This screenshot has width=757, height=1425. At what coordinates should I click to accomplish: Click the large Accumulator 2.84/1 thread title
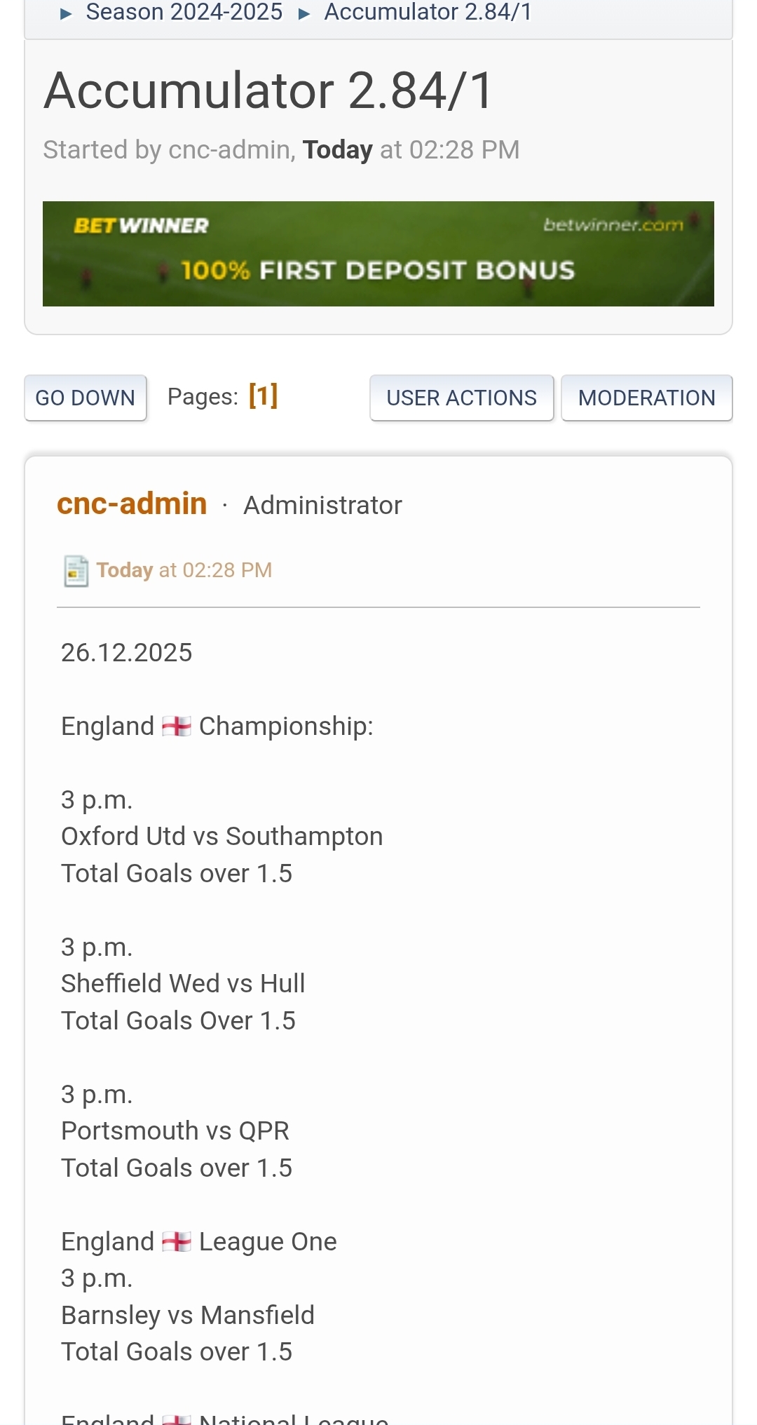click(269, 91)
